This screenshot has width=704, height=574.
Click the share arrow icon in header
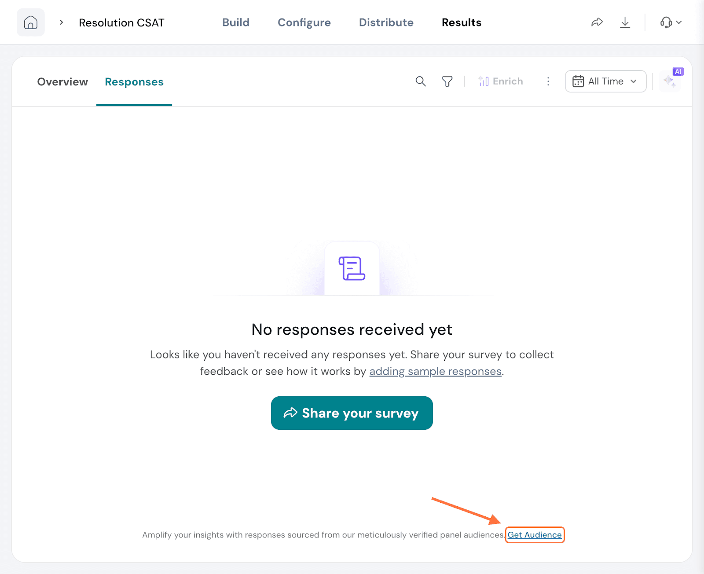[x=597, y=22]
